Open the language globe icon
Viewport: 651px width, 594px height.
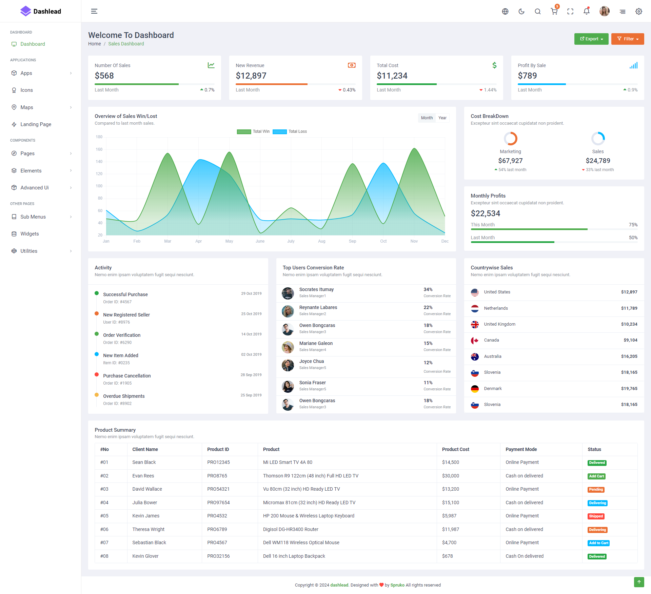pyautogui.click(x=505, y=11)
